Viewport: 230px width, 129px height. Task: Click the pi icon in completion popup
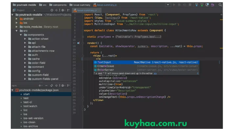pyautogui.click(x=197, y=73)
